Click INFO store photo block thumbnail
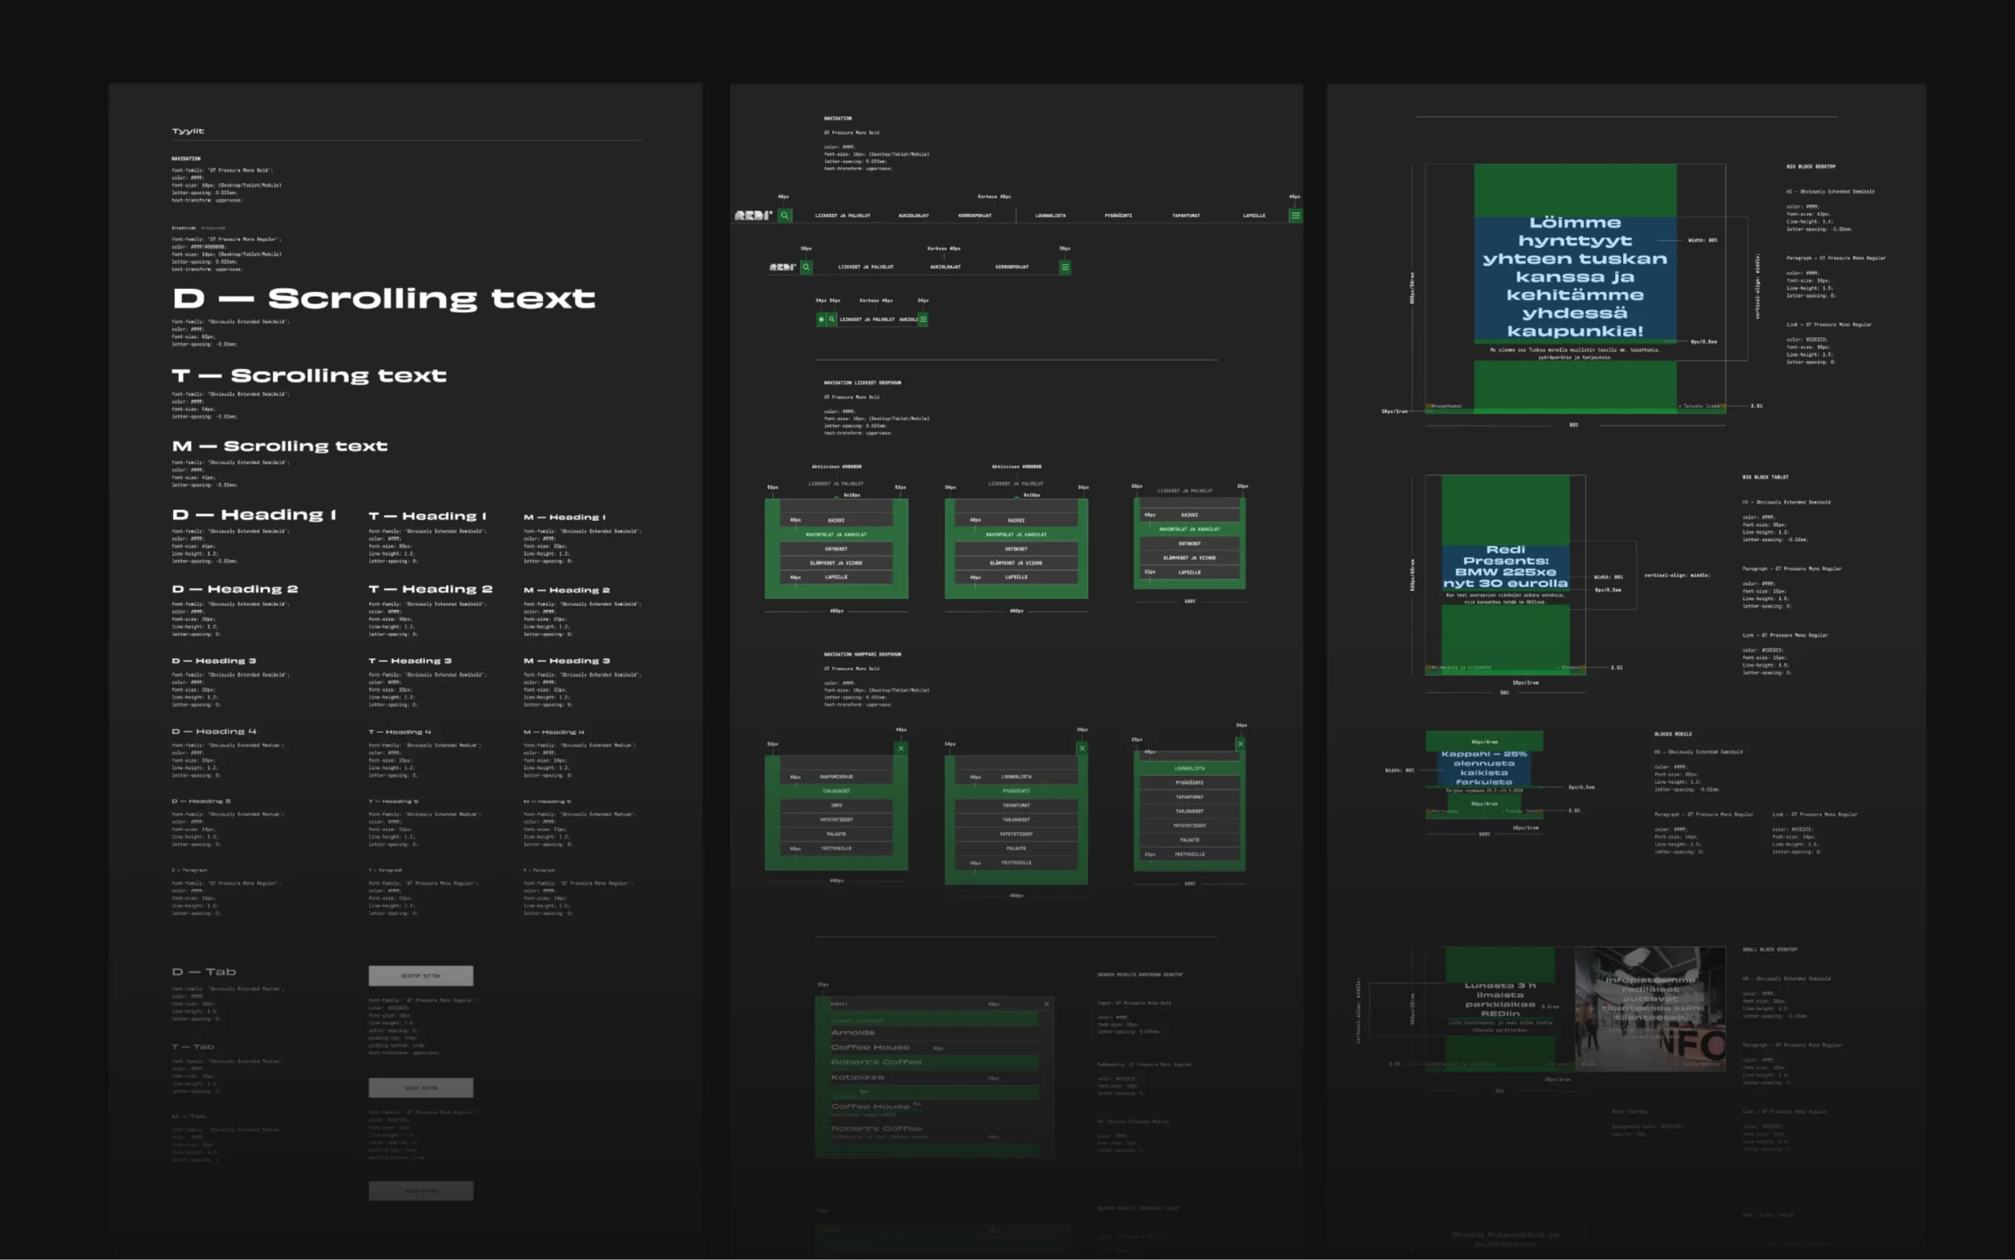 (x=1649, y=1008)
